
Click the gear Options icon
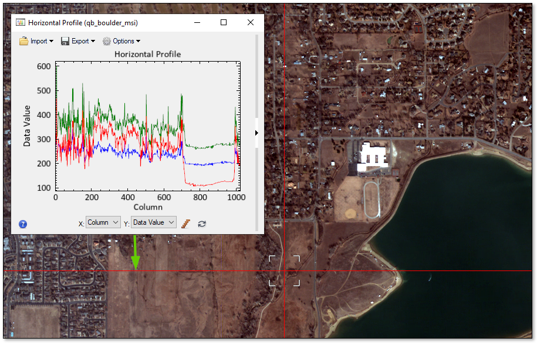click(106, 41)
